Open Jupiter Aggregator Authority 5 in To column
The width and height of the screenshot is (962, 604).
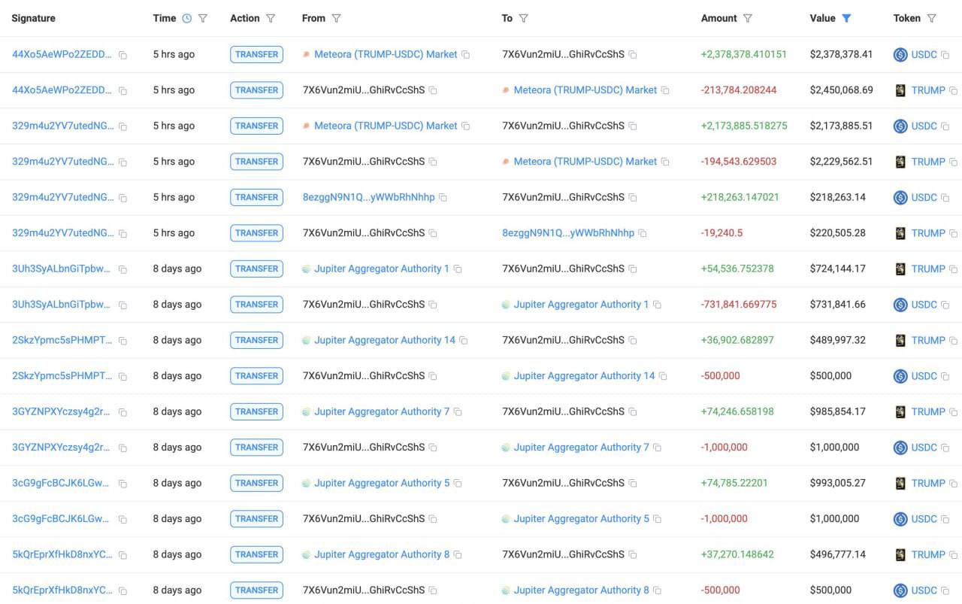point(581,518)
